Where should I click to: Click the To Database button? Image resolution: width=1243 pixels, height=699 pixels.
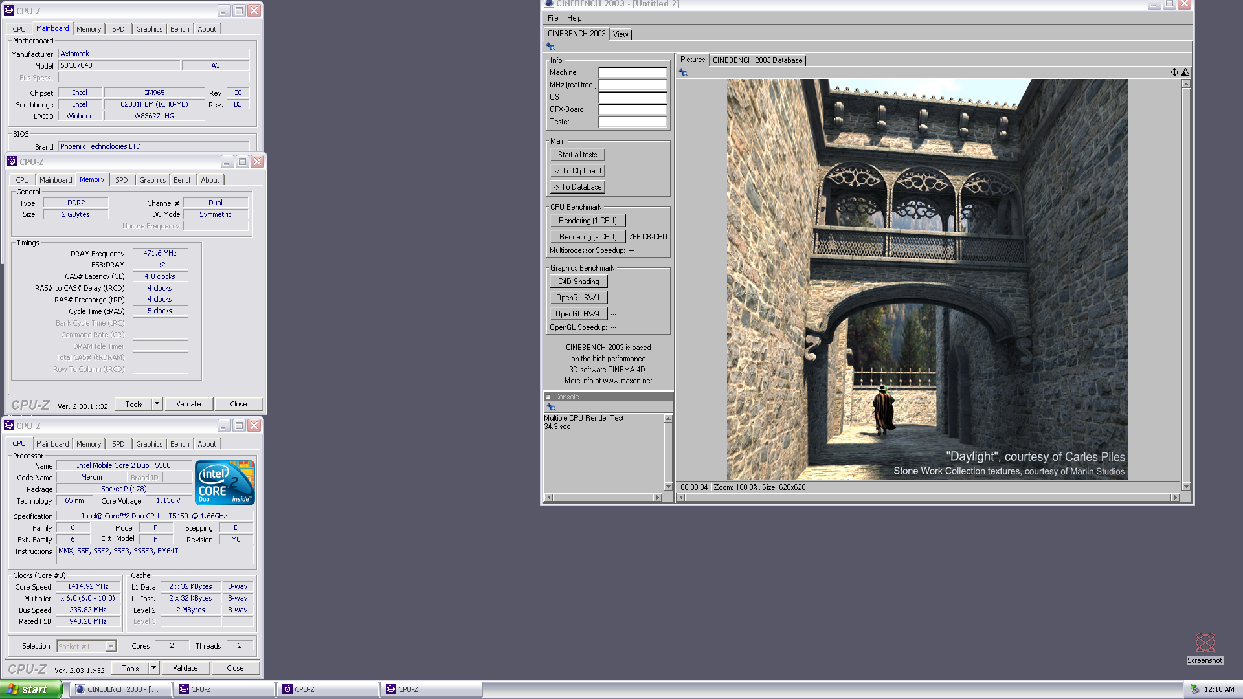pyautogui.click(x=577, y=187)
